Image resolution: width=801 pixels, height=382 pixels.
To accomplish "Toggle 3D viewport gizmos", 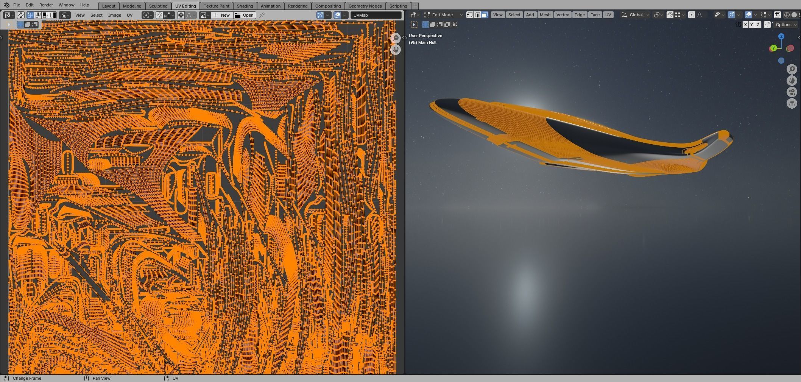I will pos(731,15).
